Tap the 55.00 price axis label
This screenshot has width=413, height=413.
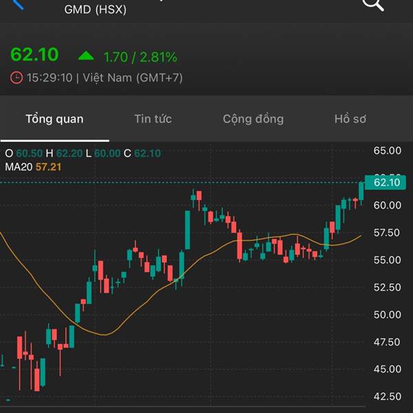[x=388, y=260]
